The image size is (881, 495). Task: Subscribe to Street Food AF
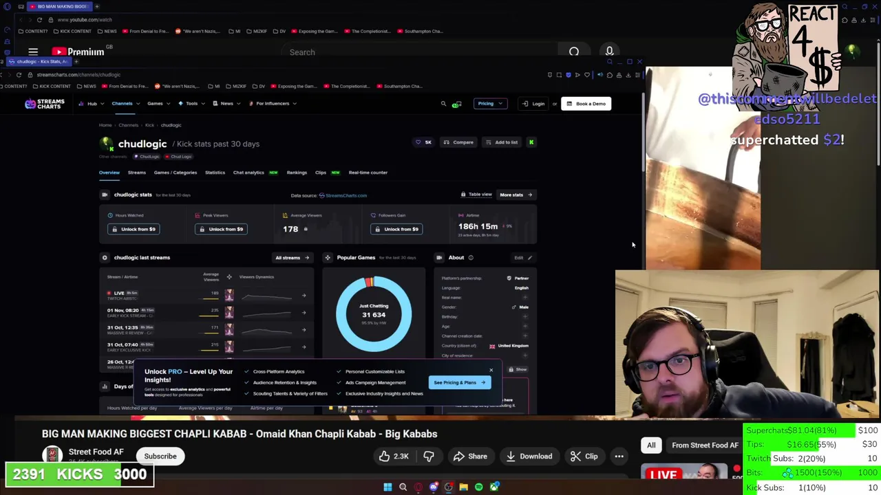pos(160,456)
